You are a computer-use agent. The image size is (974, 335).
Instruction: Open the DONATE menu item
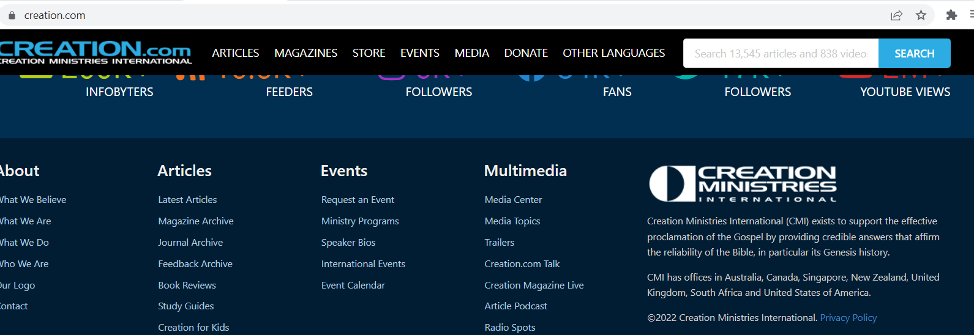click(526, 53)
